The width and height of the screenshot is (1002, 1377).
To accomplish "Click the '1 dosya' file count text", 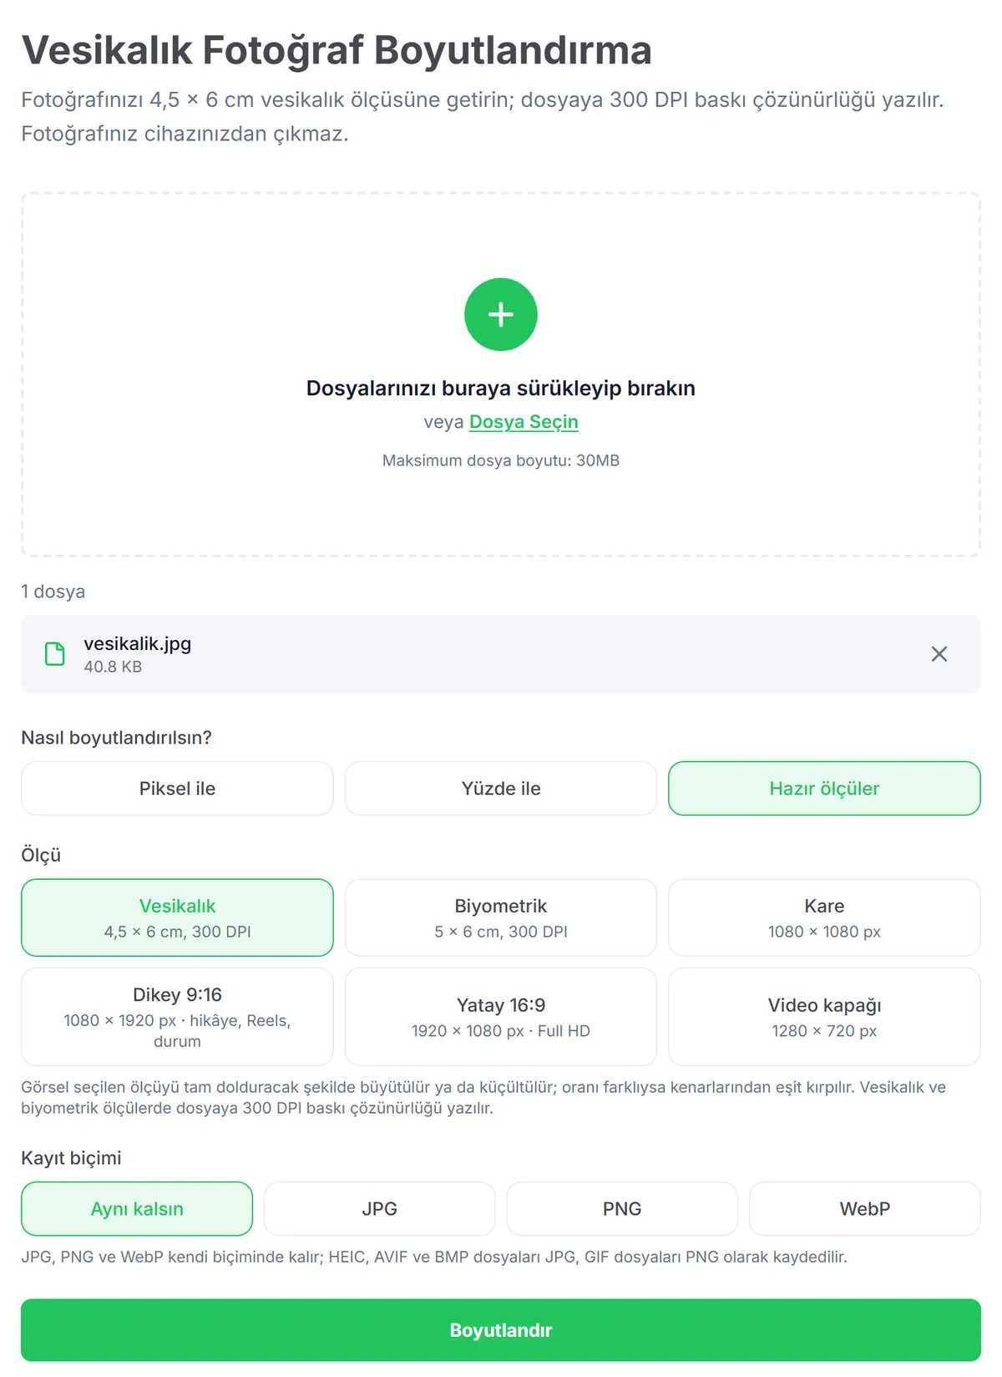I will point(53,592).
